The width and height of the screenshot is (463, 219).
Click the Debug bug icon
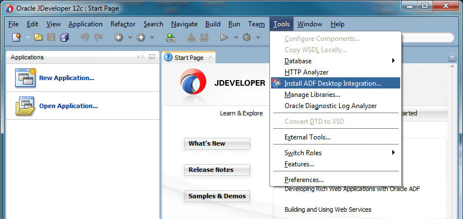click(x=246, y=38)
